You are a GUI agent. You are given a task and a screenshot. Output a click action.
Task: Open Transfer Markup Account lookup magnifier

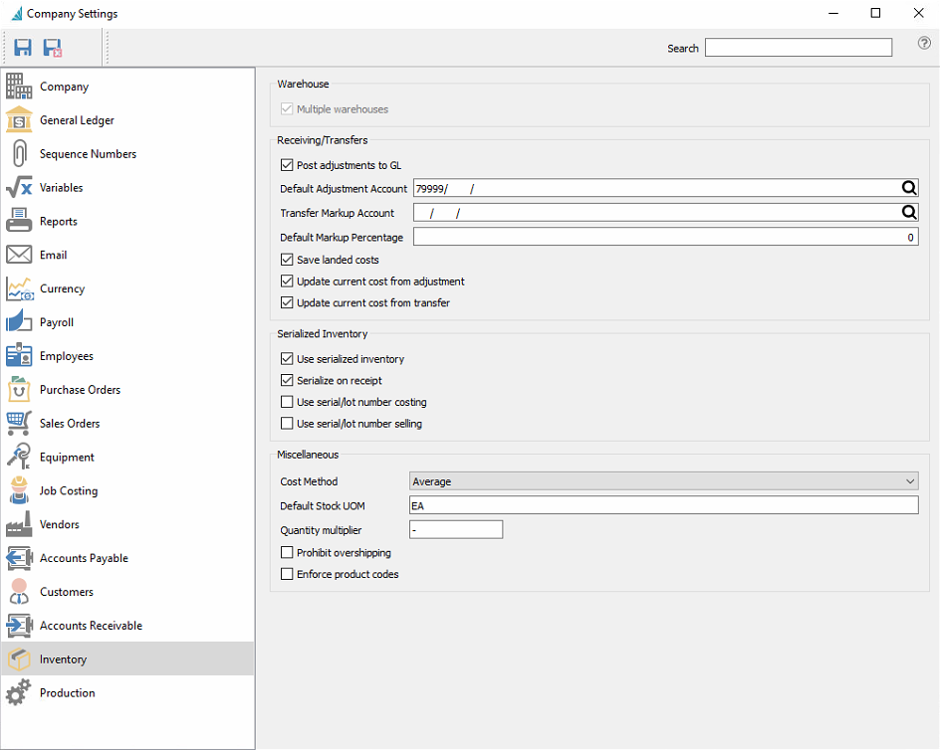pos(909,212)
